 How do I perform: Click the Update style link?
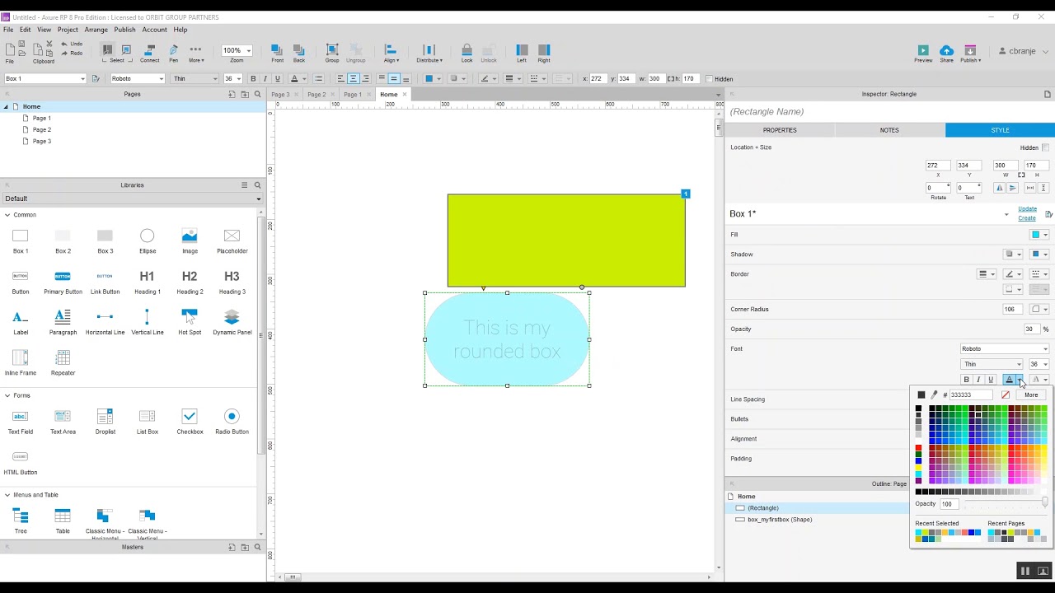point(1027,209)
